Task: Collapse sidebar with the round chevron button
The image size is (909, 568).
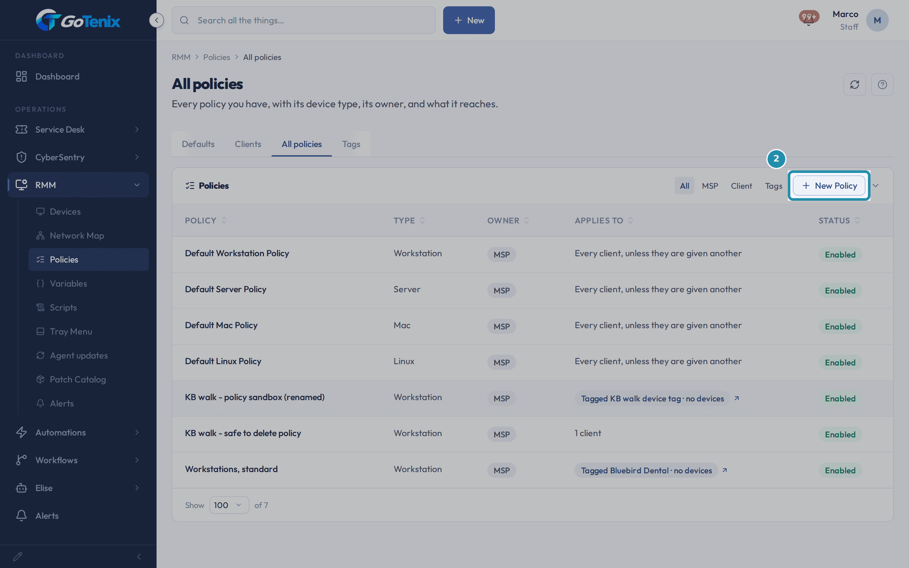Action: pyautogui.click(x=156, y=20)
